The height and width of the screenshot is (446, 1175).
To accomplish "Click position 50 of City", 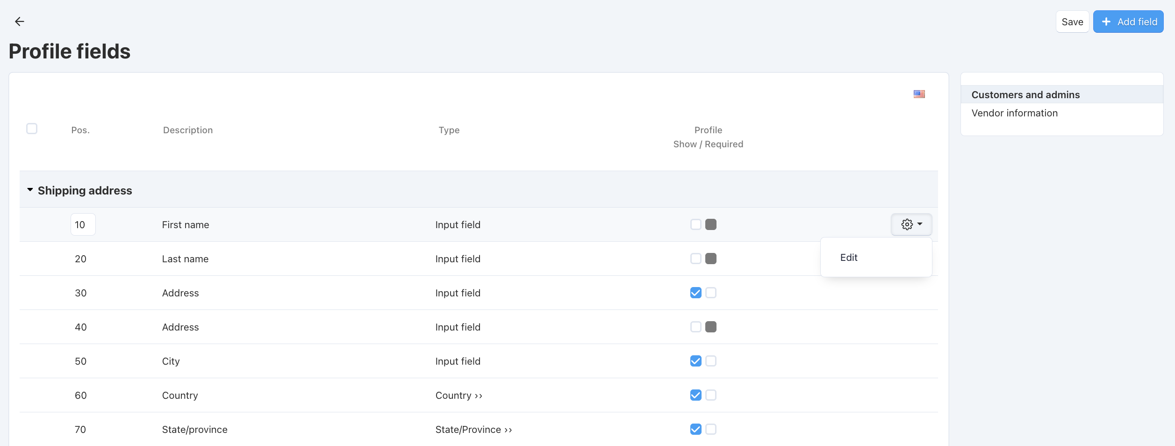I will 80,361.
